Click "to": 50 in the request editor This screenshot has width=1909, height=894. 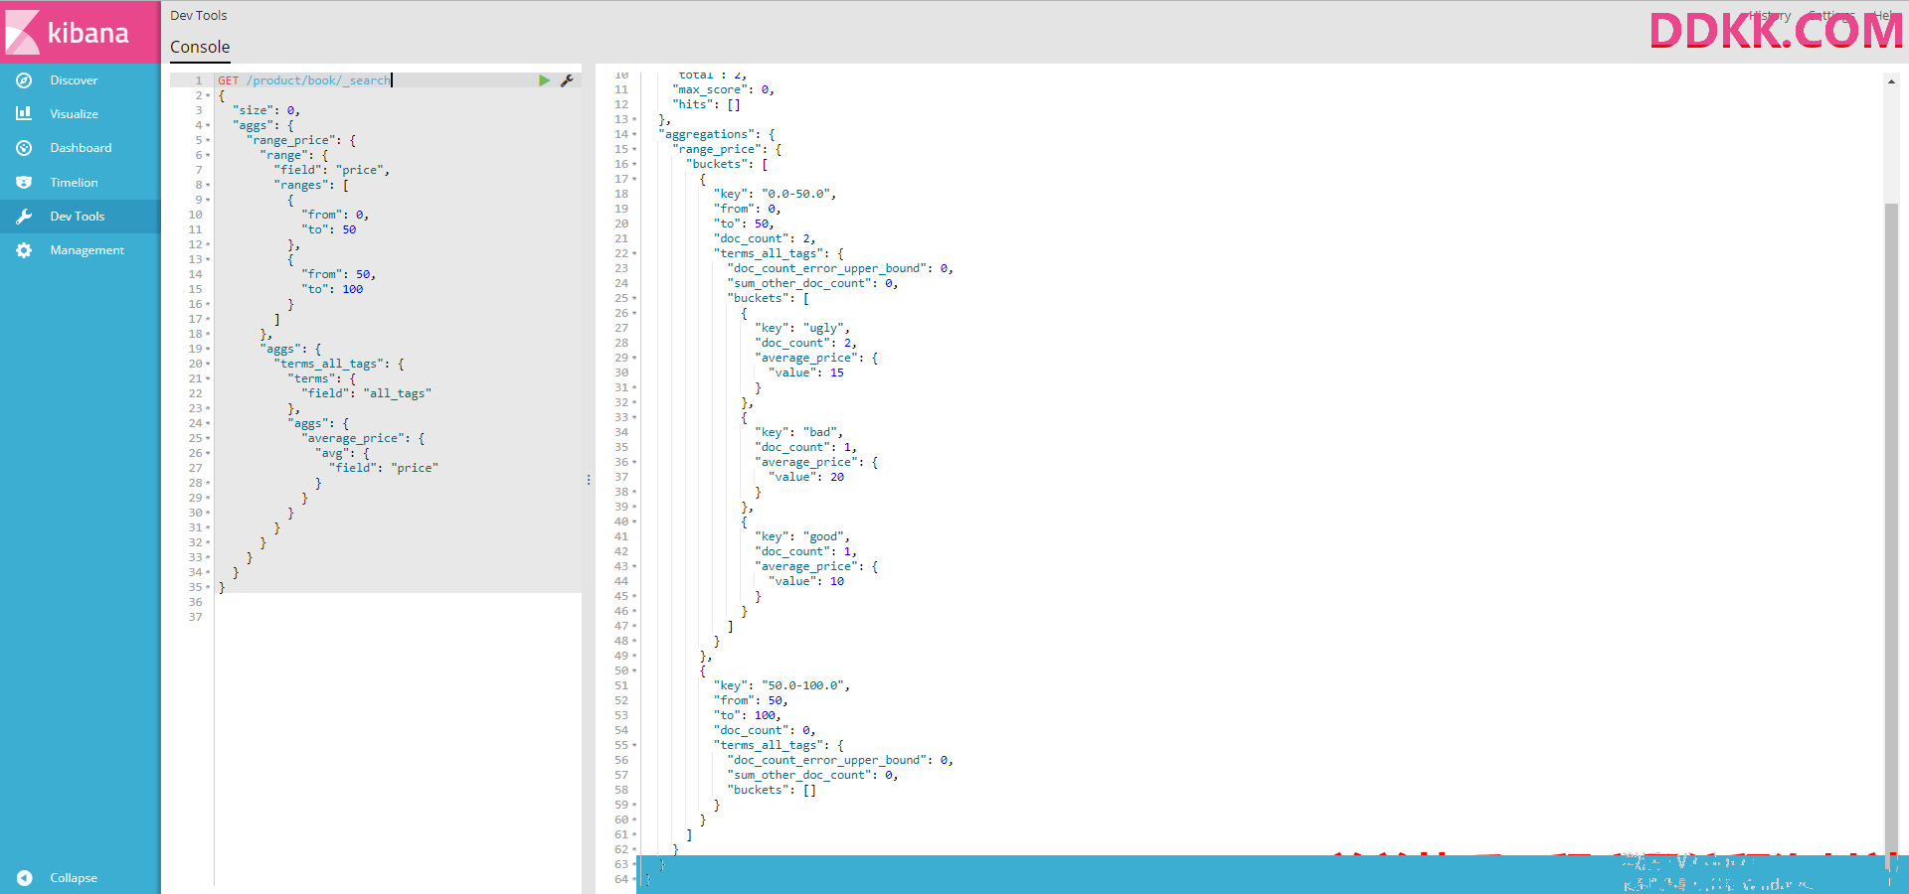click(329, 229)
